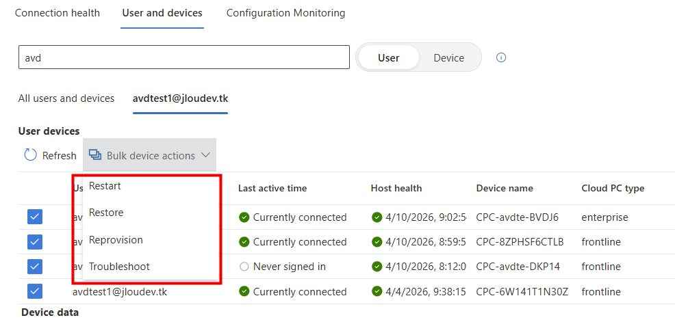Toggle checkbox for CPC-6W141T1N30Z row

(35, 291)
